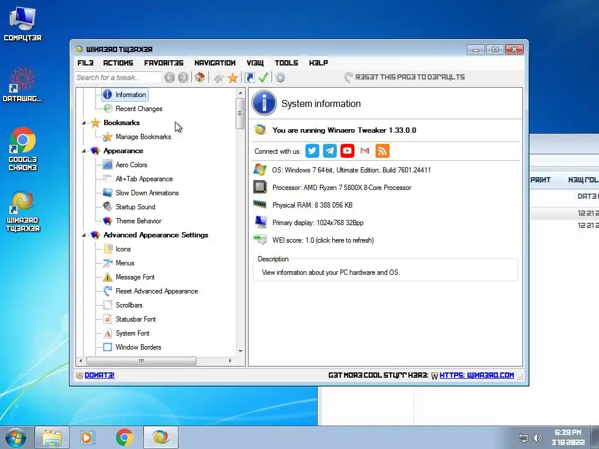Open the Navigation menu

[215, 63]
